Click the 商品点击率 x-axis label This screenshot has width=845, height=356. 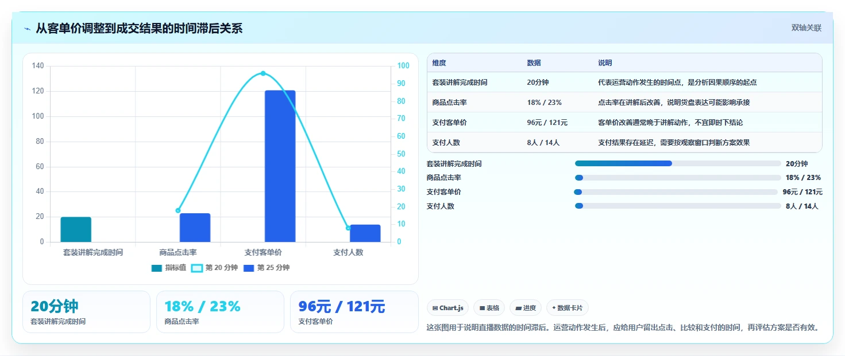(178, 252)
